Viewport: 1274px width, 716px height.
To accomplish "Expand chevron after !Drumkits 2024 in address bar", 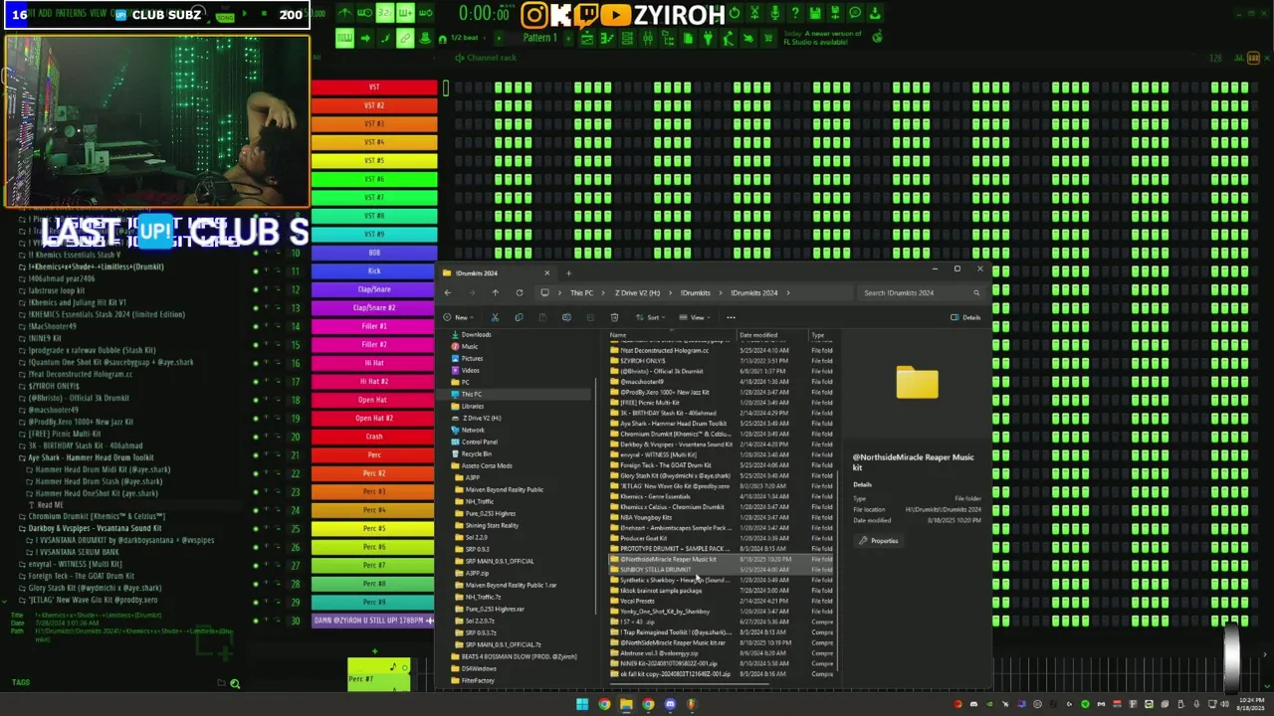I will pos(787,292).
